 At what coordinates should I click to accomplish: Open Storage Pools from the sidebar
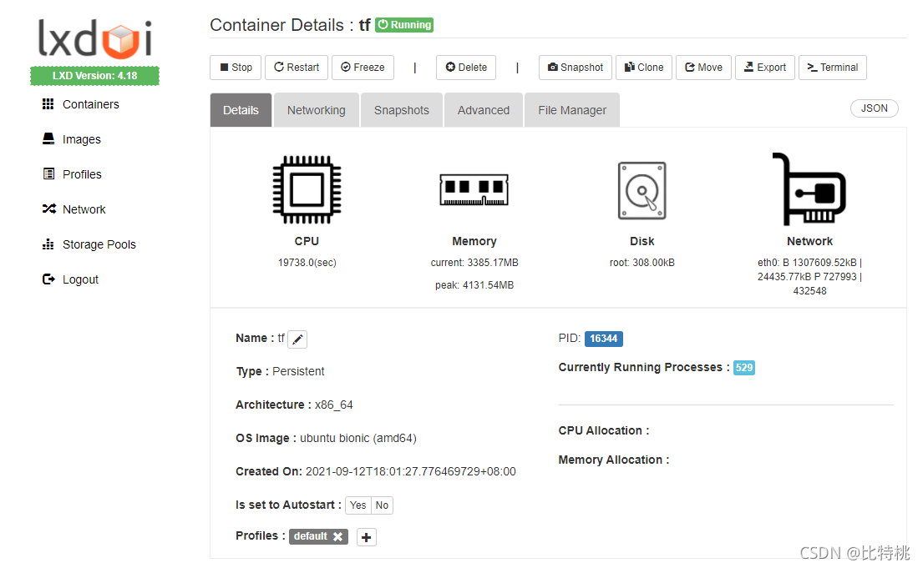[99, 244]
